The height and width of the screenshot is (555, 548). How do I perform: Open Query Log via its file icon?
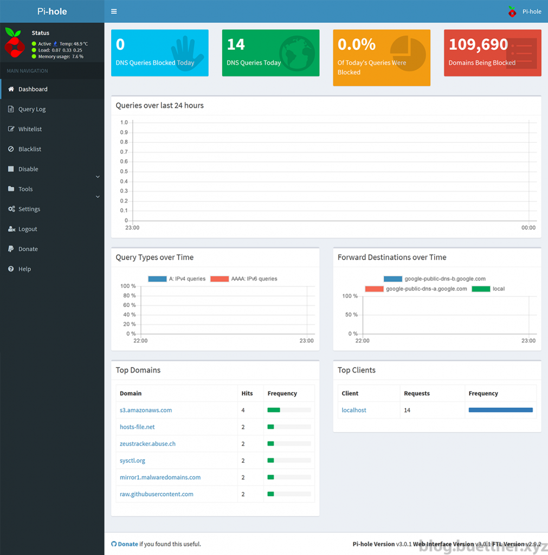tap(11, 109)
